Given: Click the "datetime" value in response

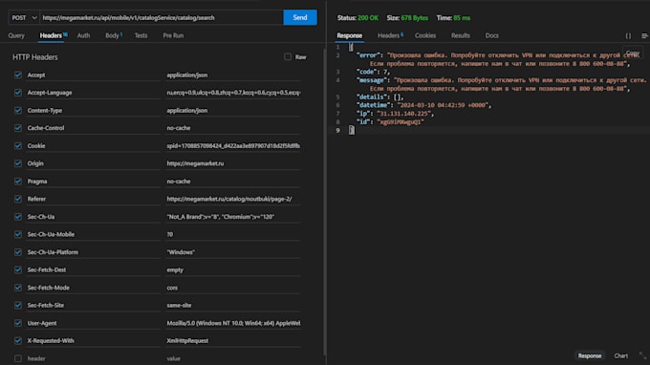Looking at the screenshot, I should tap(443, 105).
